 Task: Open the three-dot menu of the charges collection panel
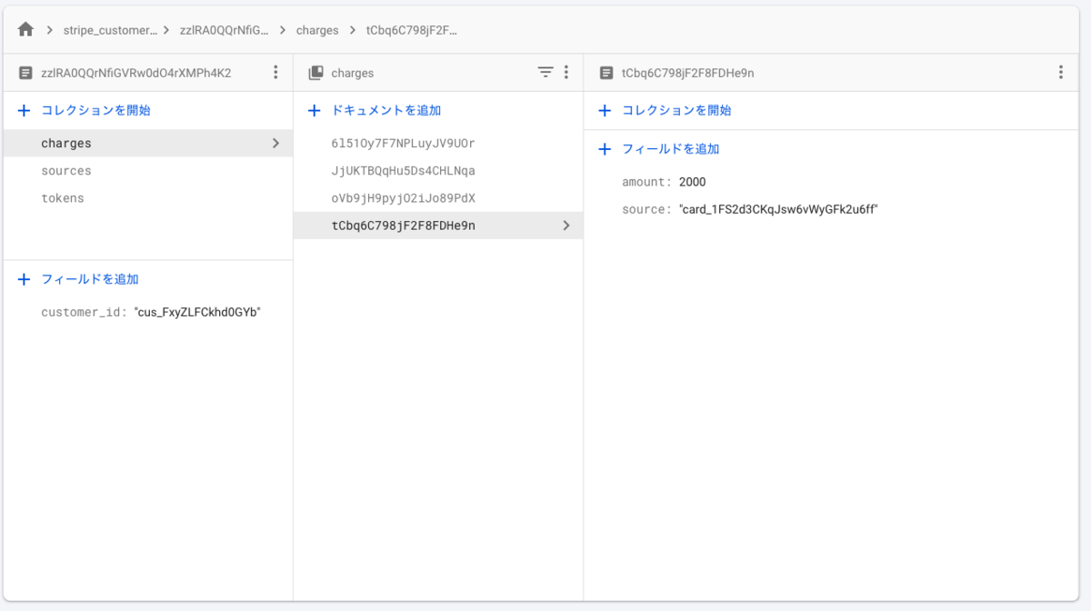click(x=566, y=71)
